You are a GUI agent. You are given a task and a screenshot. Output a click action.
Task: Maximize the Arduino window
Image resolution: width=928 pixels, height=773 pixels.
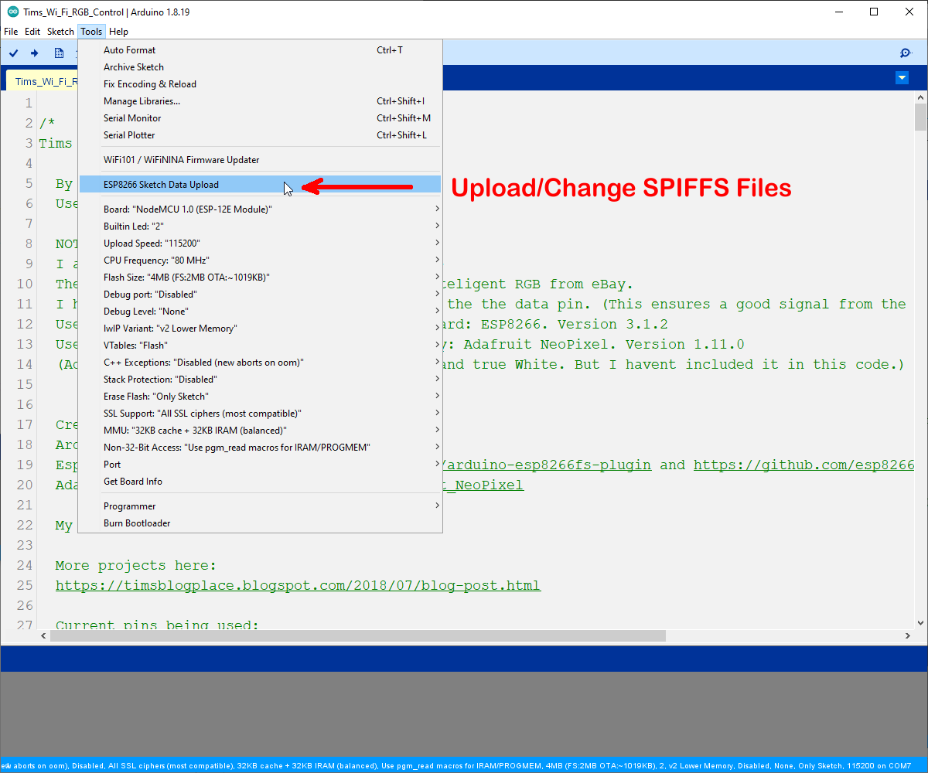[874, 12]
